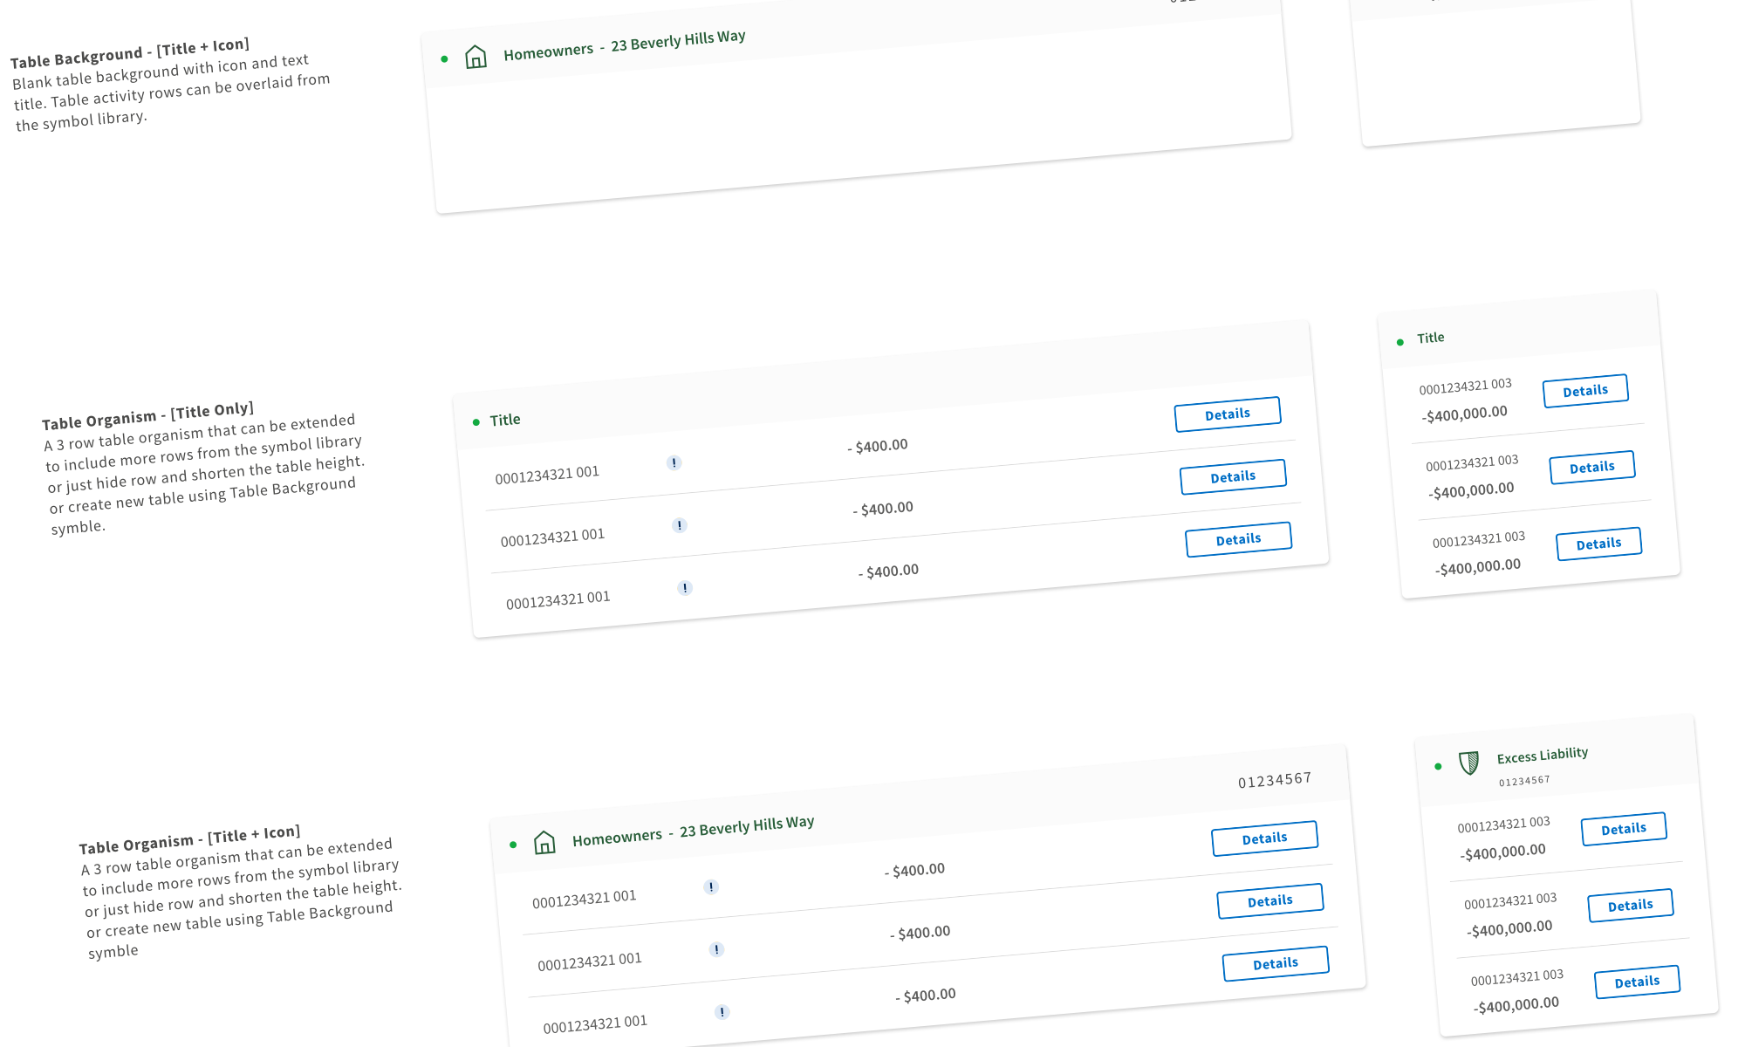Image resolution: width=1745 pixels, height=1047 pixels.
Task: Click green status dot beside wide Title heading
Action: click(x=476, y=422)
